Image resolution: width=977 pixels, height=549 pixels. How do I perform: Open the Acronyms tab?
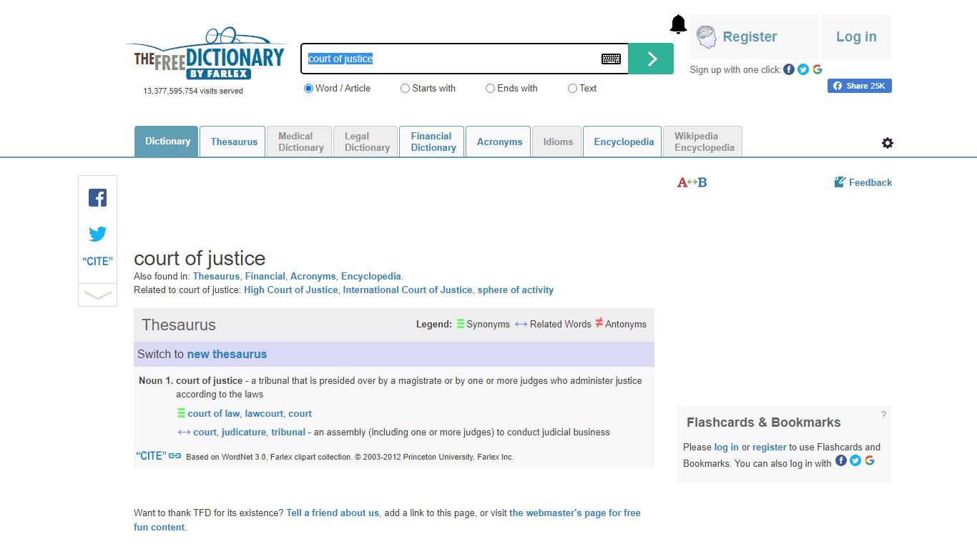click(x=499, y=142)
